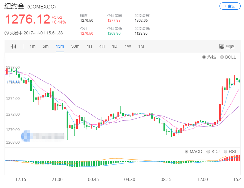Select the candlestick chart style icon

tap(14, 46)
